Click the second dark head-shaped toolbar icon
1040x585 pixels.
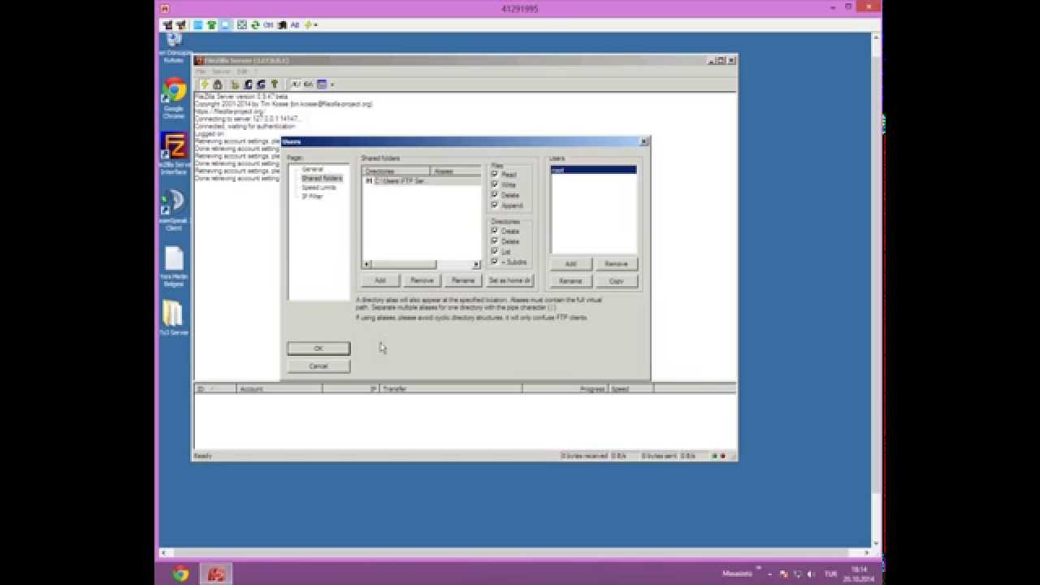pos(261,84)
